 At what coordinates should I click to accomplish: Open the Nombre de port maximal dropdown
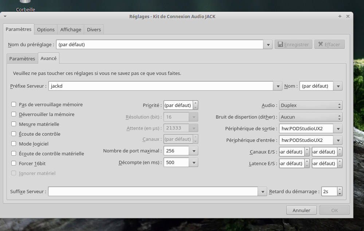pos(193,151)
